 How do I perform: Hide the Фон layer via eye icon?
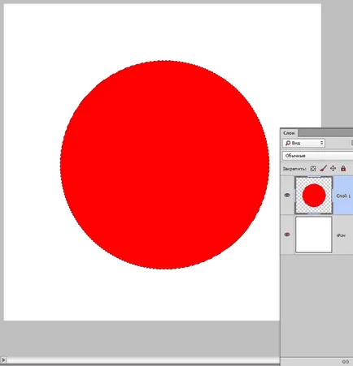coord(287,235)
